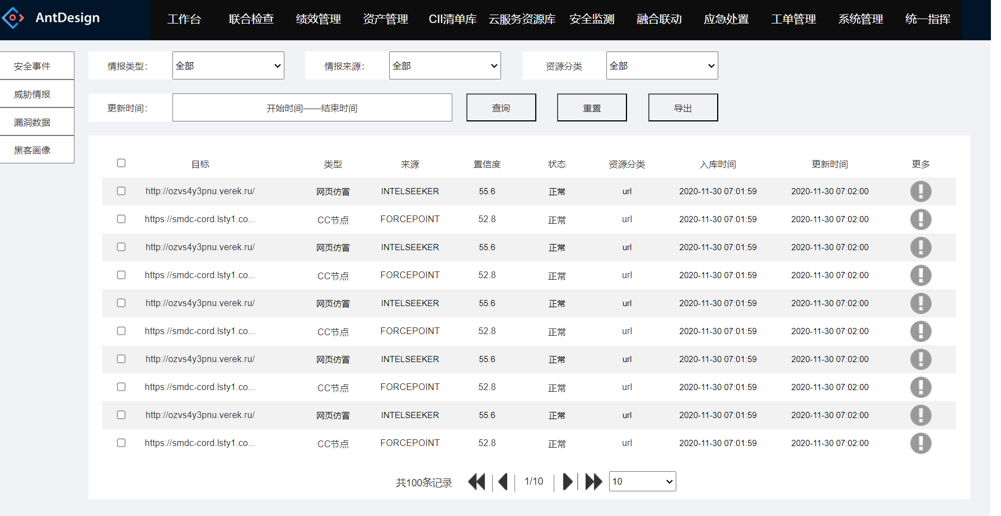Open the 系统管理 menu
Screen dimensions: 1001x516
(861, 20)
